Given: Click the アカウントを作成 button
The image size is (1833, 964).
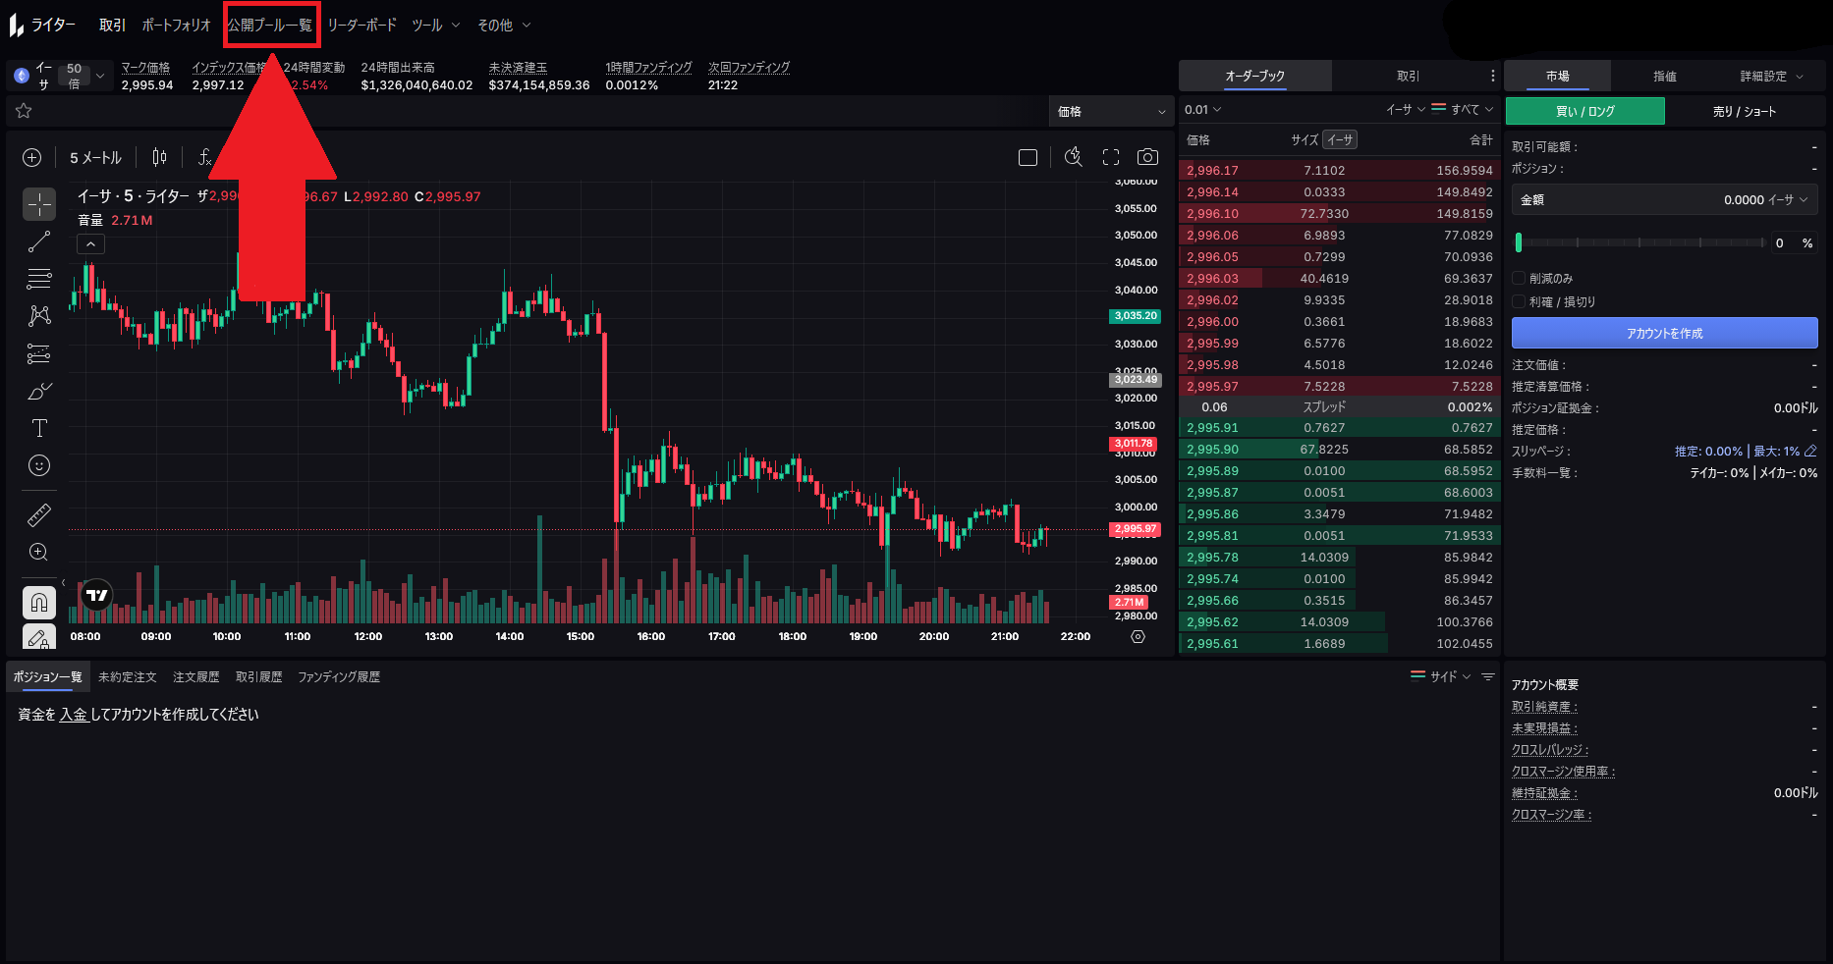Looking at the screenshot, I should 1664,334.
